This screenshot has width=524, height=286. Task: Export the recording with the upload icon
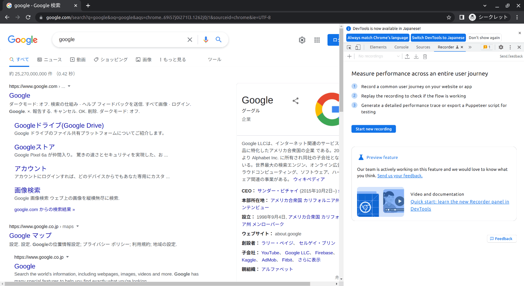coord(407,56)
